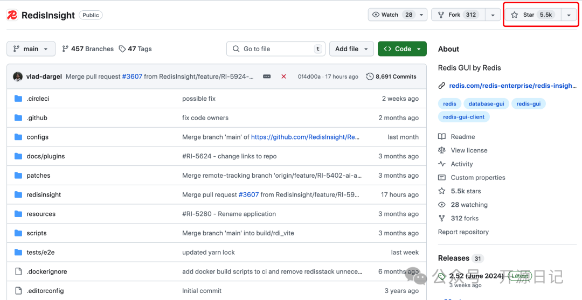Open the .circleci folder
This screenshot has height=300, width=582.
pyautogui.click(x=38, y=99)
